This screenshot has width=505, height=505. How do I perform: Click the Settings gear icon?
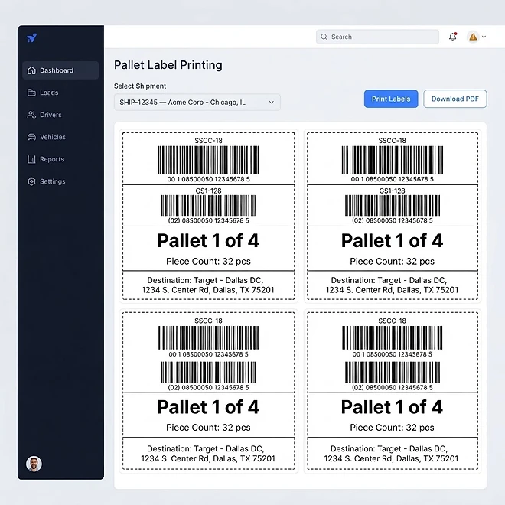point(31,181)
